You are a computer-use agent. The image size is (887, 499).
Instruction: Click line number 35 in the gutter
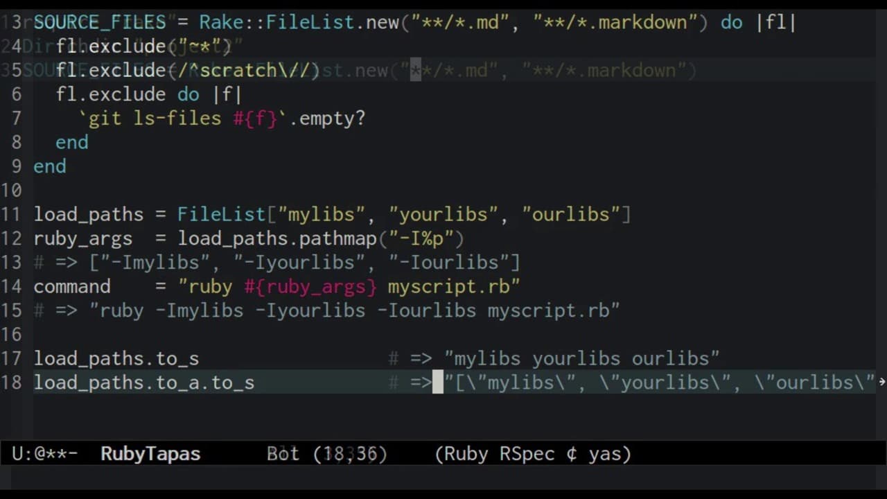pos(11,69)
